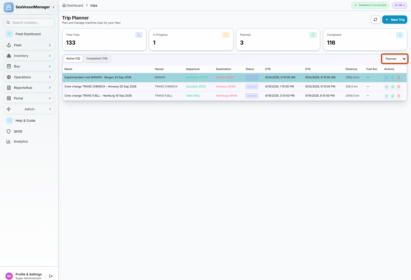Open the QHSE module
Viewport: 411px width, 280px height.
pyautogui.click(x=29, y=131)
